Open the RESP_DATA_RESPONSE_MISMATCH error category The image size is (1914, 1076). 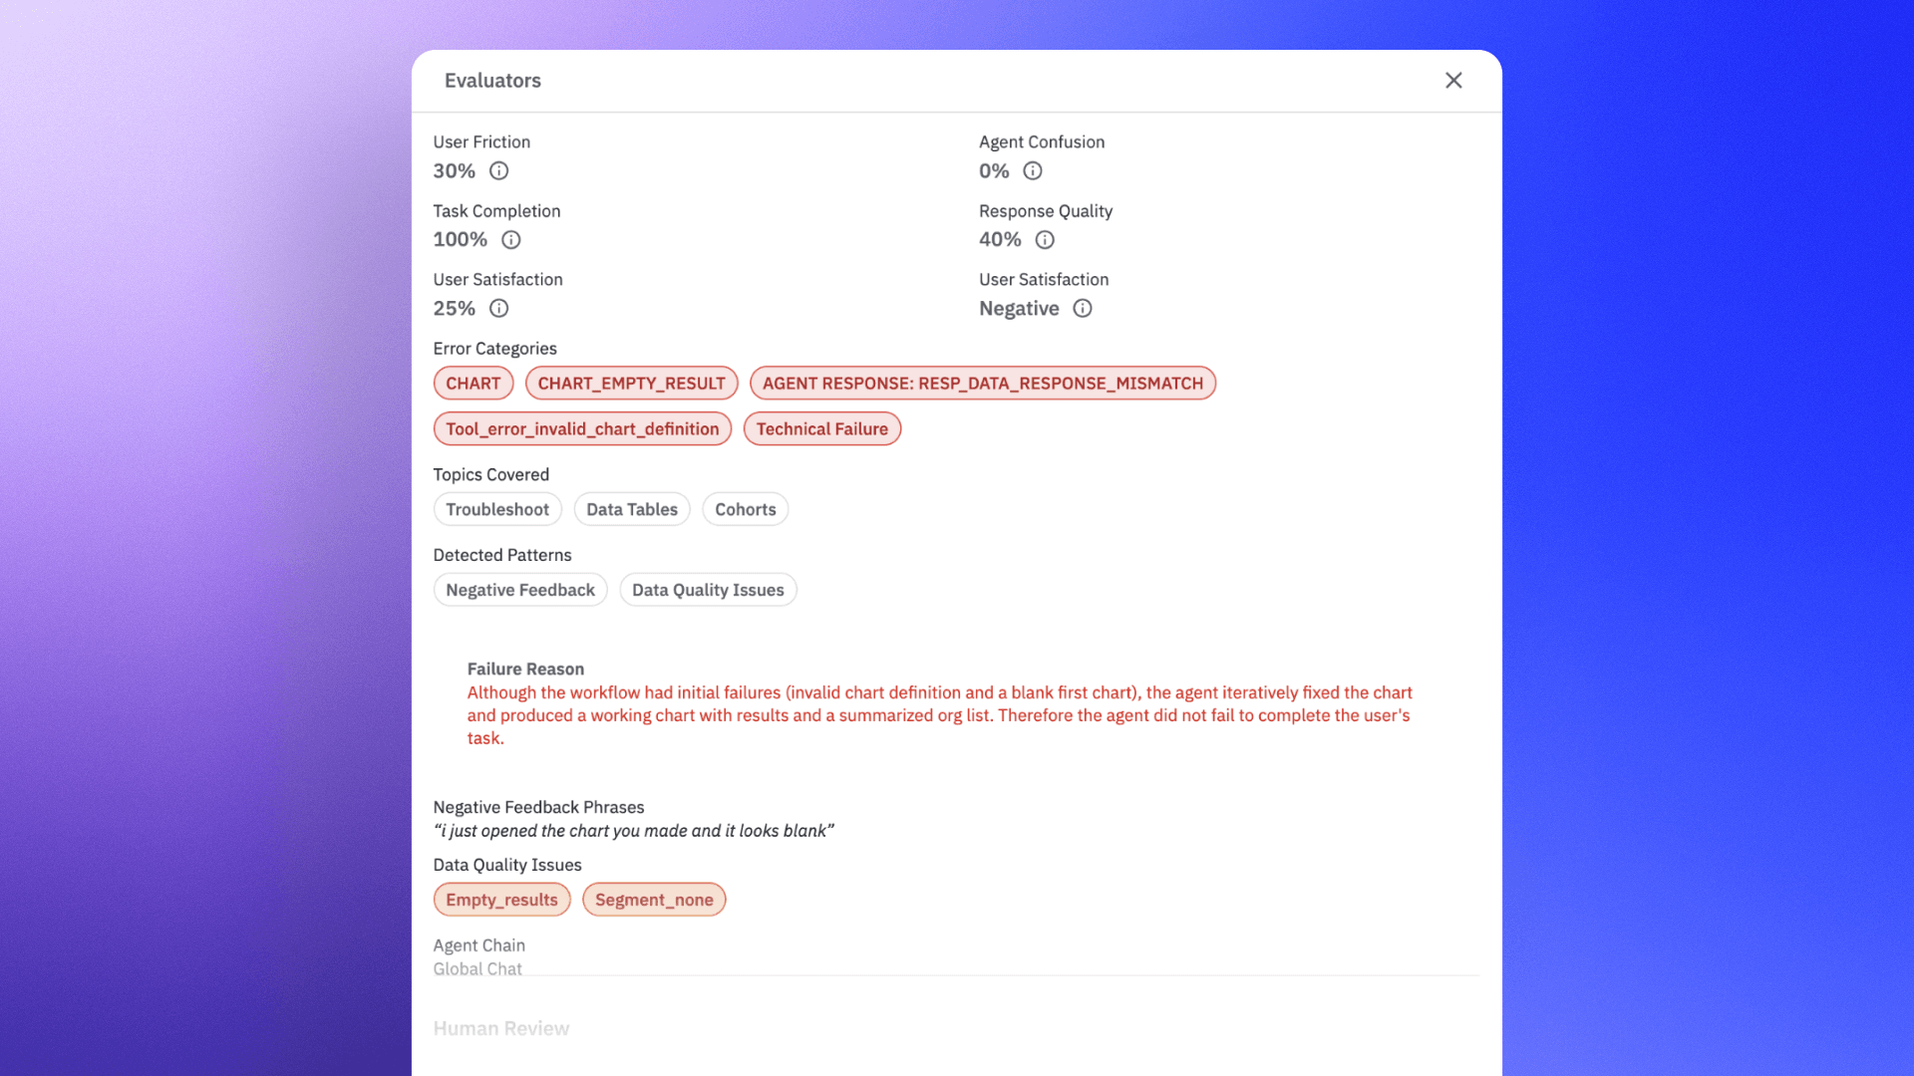[x=982, y=383]
